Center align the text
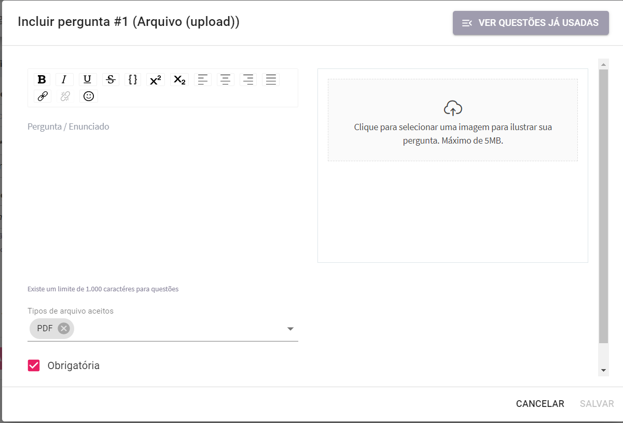 [x=225, y=79]
